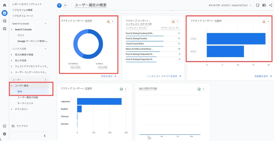
Task: Click the Food & Dining/Cooking Enth... row
Action: coord(153,33)
